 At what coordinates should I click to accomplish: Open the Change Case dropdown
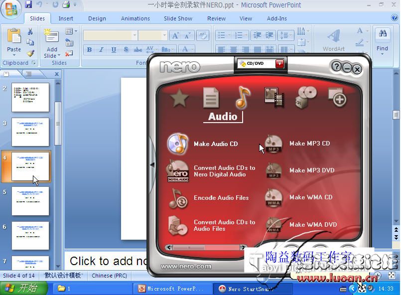click(167, 49)
